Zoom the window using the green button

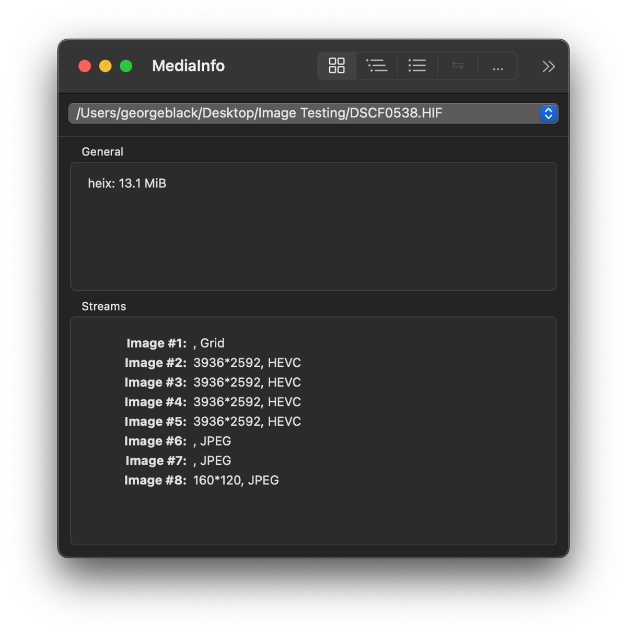click(125, 66)
